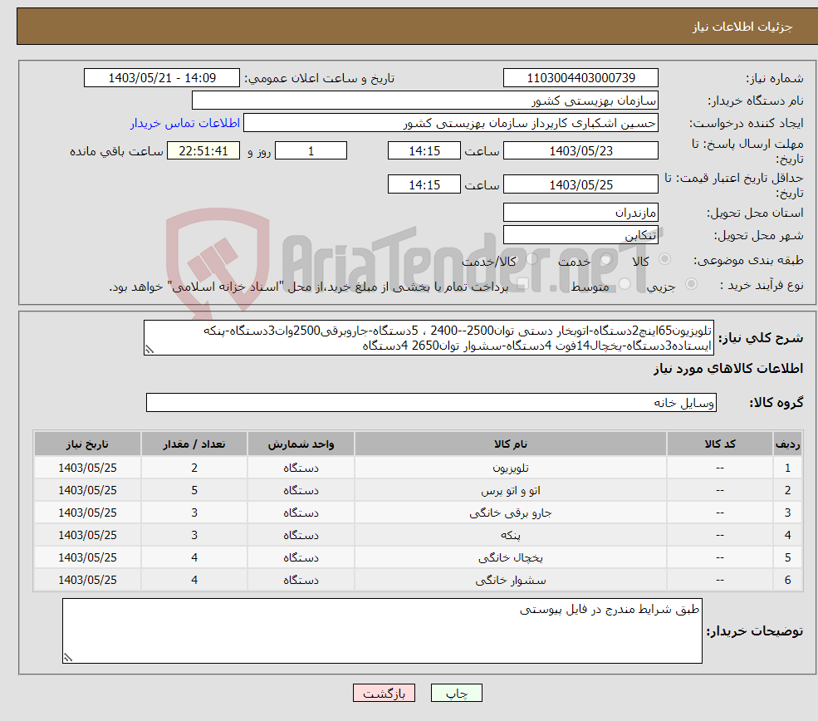Image resolution: width=818 pixels, height=721 pixels.
Task: Click the resize handle of buyer notes box
Action: click(68, 658)
